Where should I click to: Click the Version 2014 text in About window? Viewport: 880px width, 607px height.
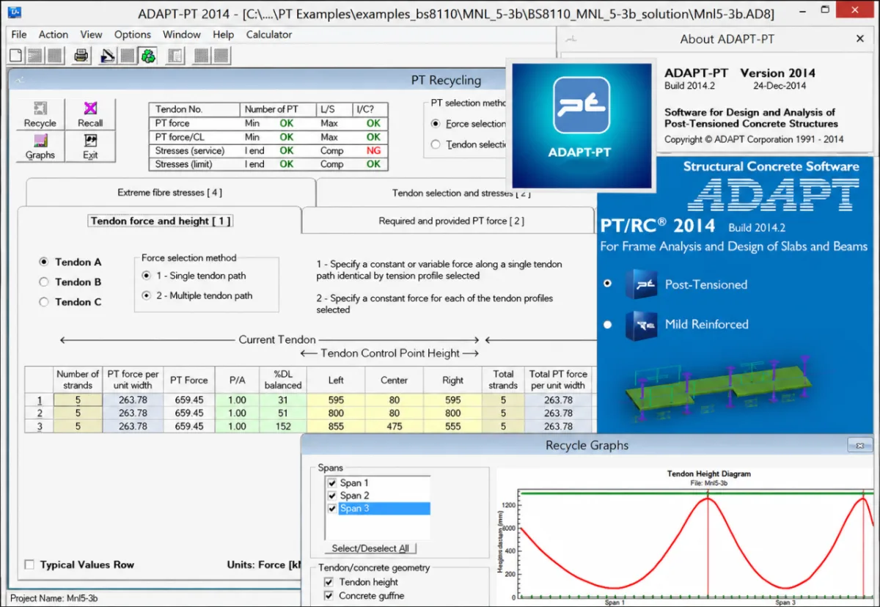pos(777,73)
